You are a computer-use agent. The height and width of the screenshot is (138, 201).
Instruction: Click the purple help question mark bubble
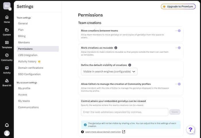point(190,130)
